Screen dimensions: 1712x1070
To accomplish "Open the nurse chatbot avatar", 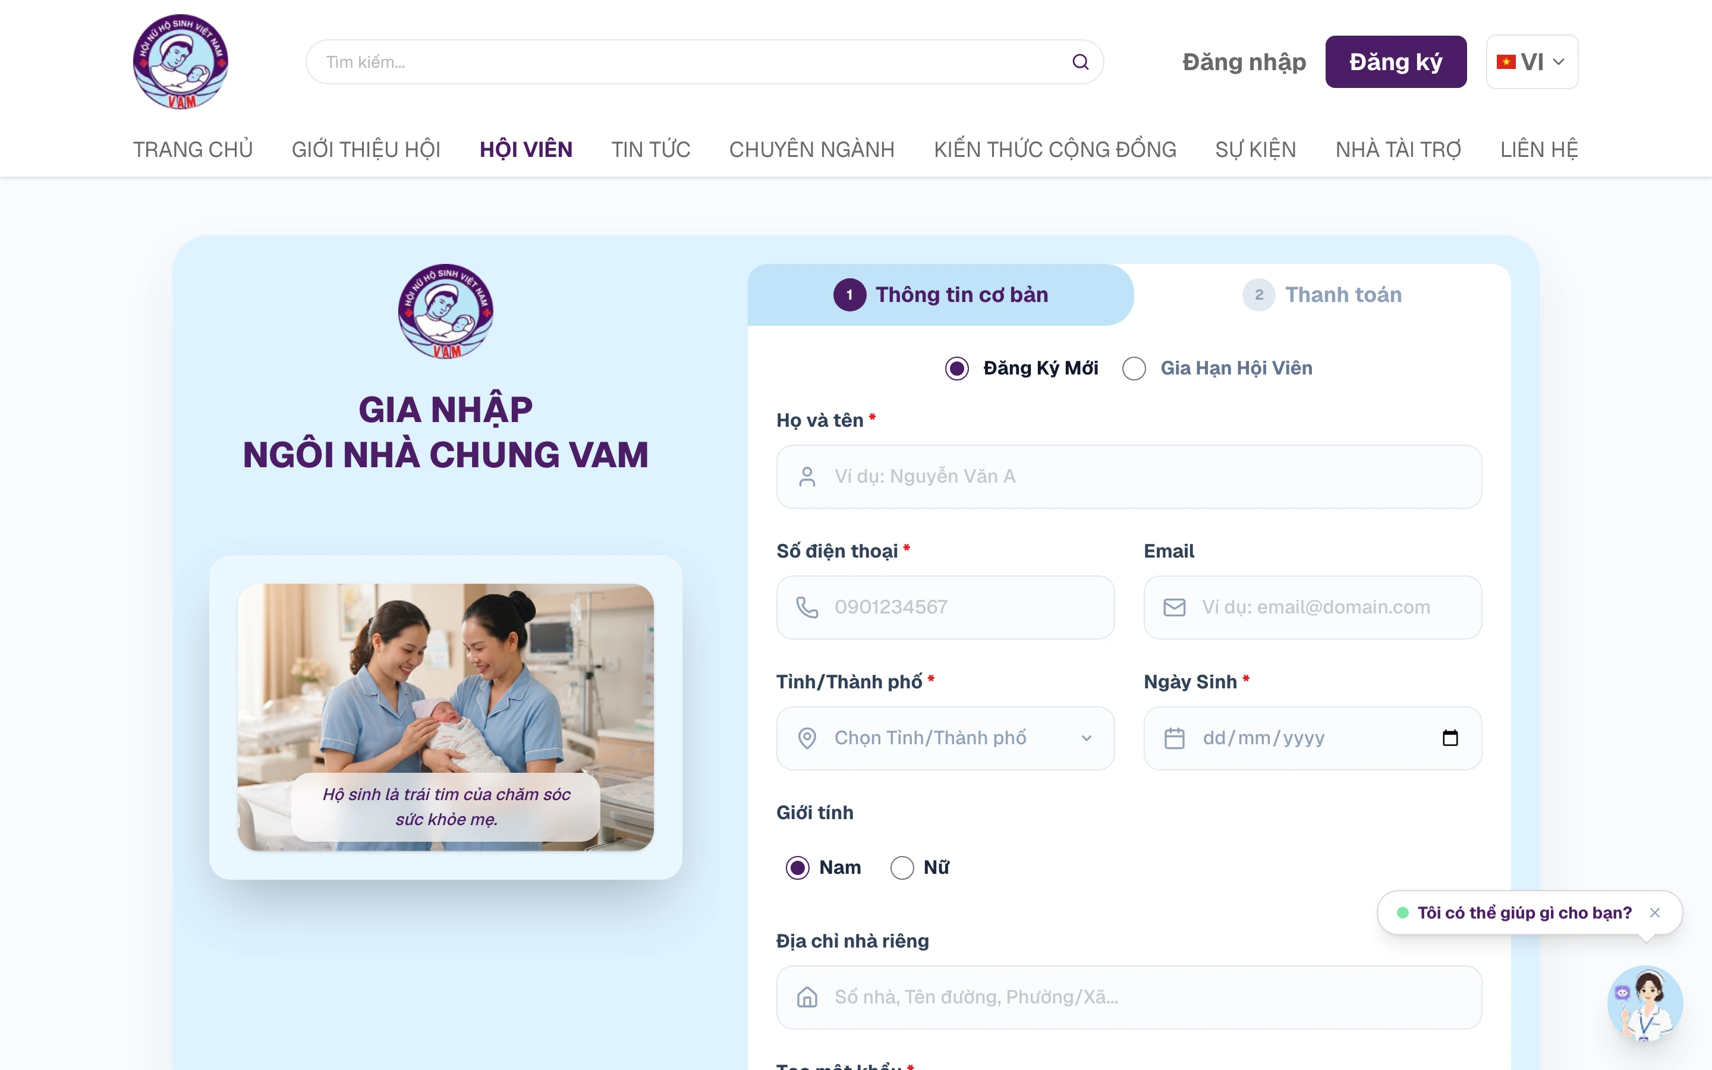I will tap(1645, 1003).
